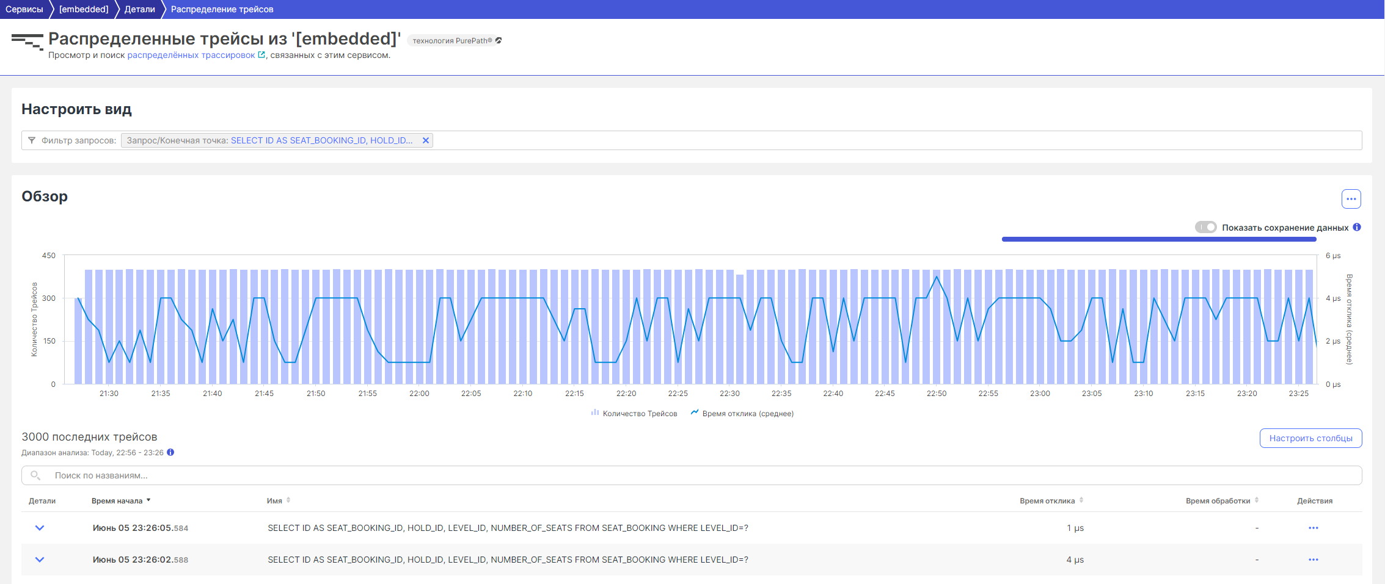Click the distributed traces header icon
This screenshot has height=584, width=1385.
coord(27,41)
